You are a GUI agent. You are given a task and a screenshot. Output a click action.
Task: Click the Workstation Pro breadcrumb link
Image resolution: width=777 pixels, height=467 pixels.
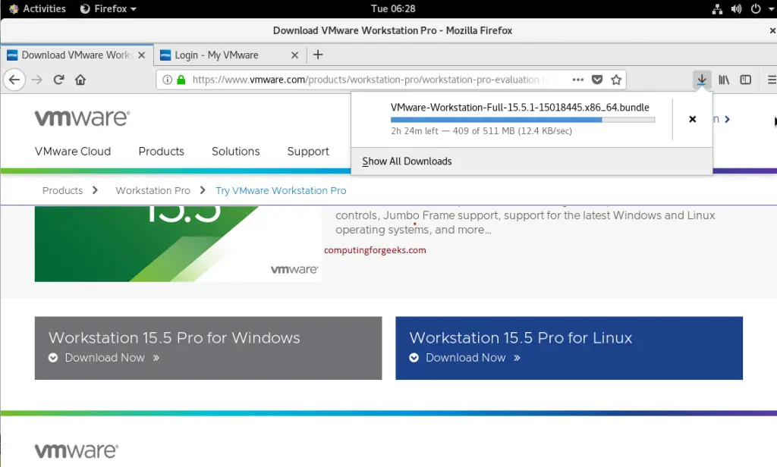(153, 190)
